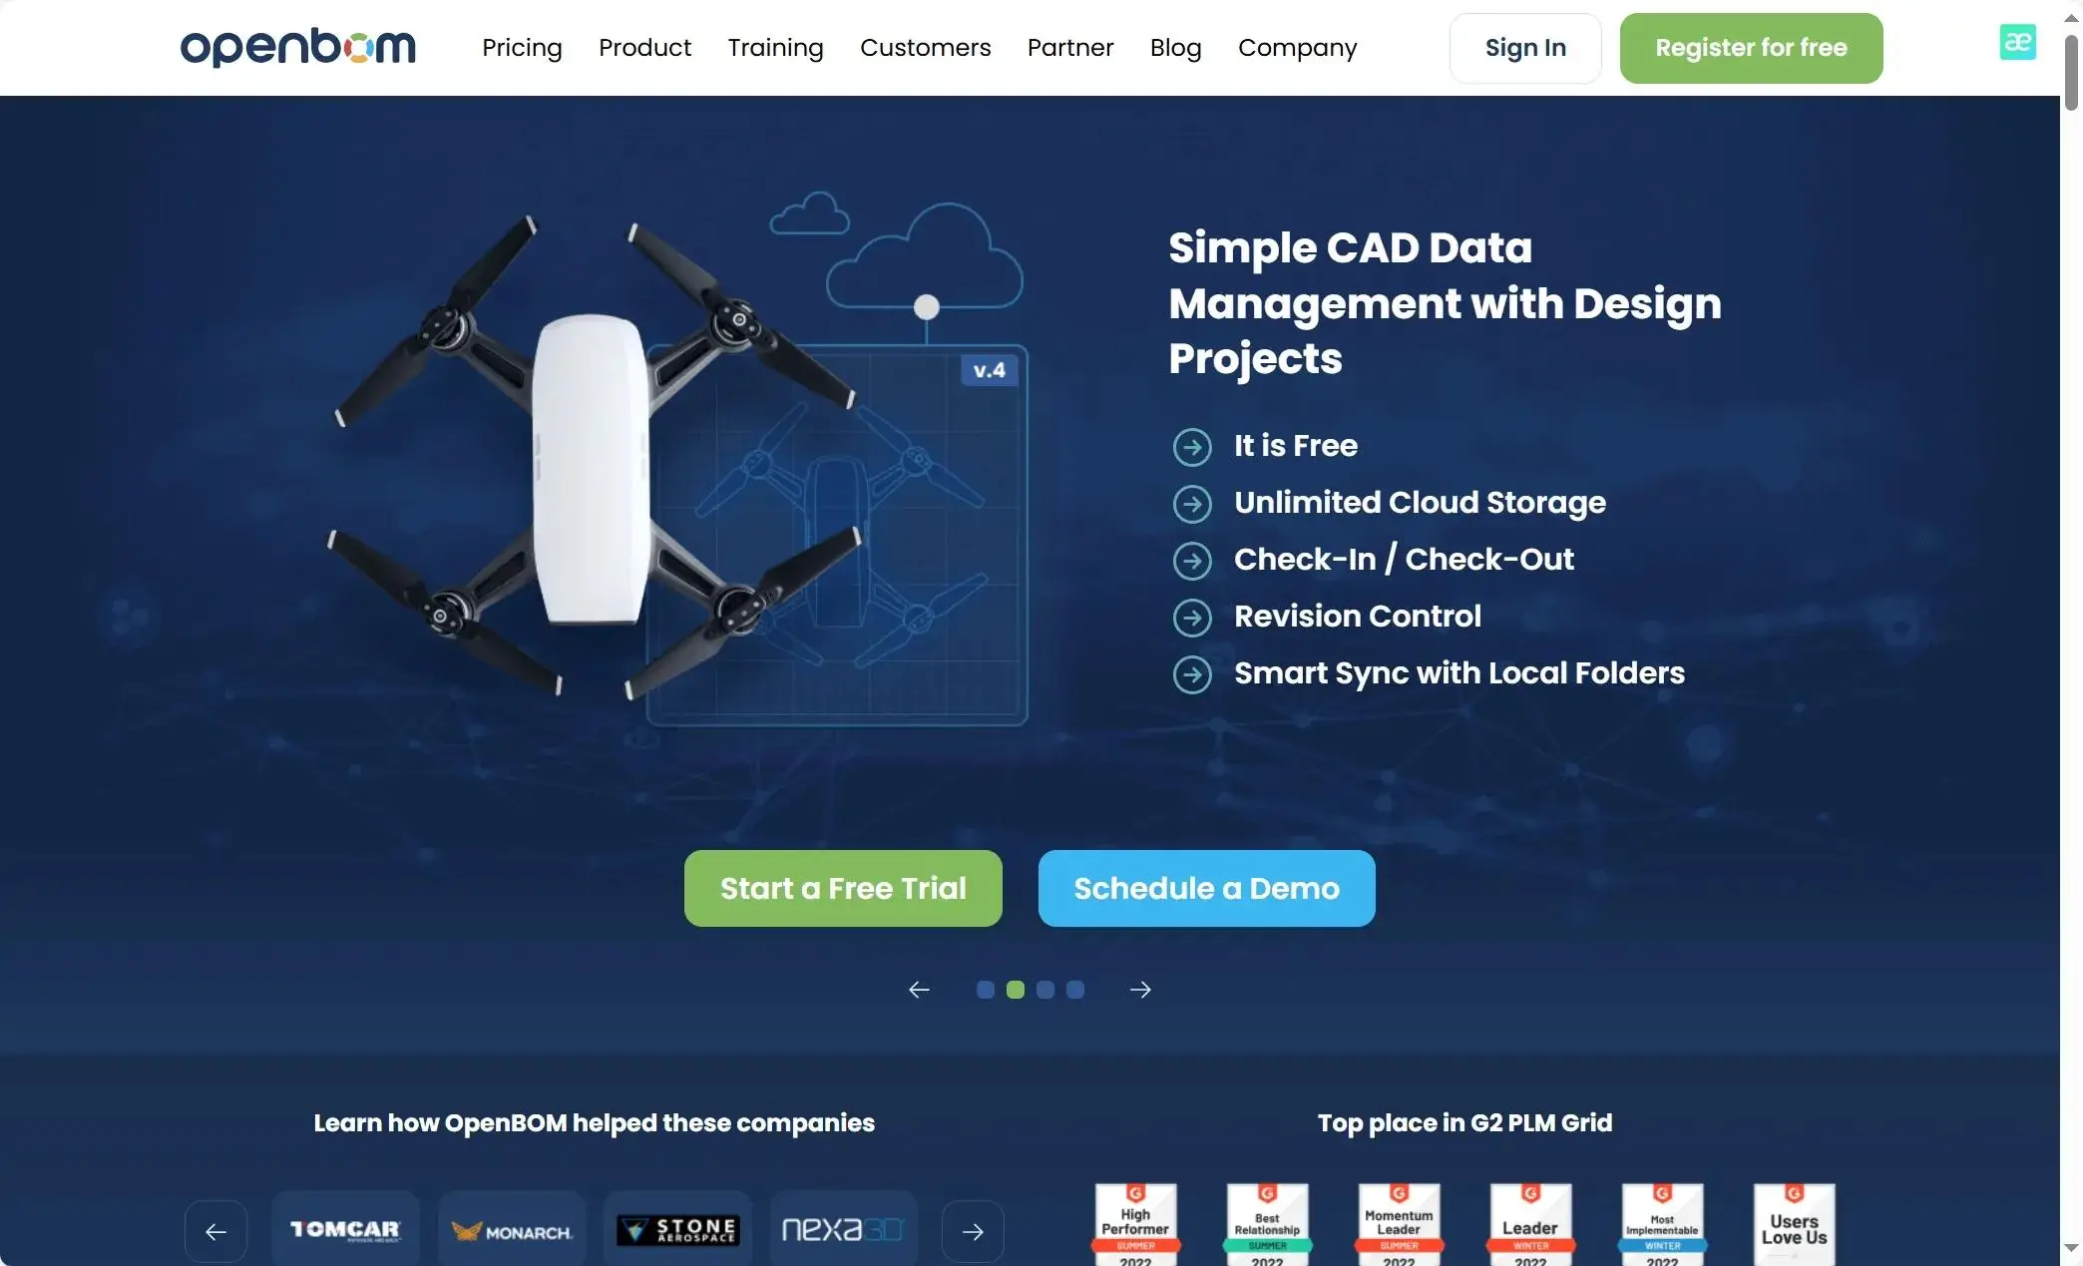Open the Company menu

click(x=1297, y=48)
